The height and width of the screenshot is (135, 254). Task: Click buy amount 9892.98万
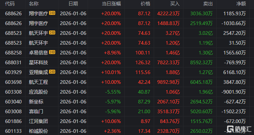[168, 82]
